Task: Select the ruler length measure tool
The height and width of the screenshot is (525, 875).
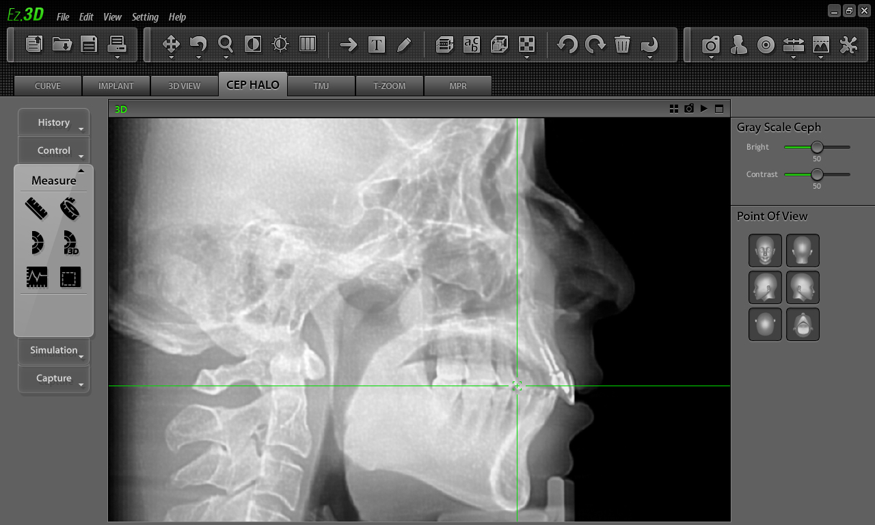Action: (36, 208)
